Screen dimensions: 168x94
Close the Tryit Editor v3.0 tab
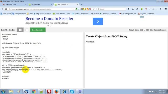coord(78,5)
